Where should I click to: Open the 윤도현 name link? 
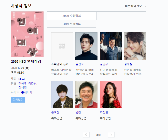pos(55,112)
